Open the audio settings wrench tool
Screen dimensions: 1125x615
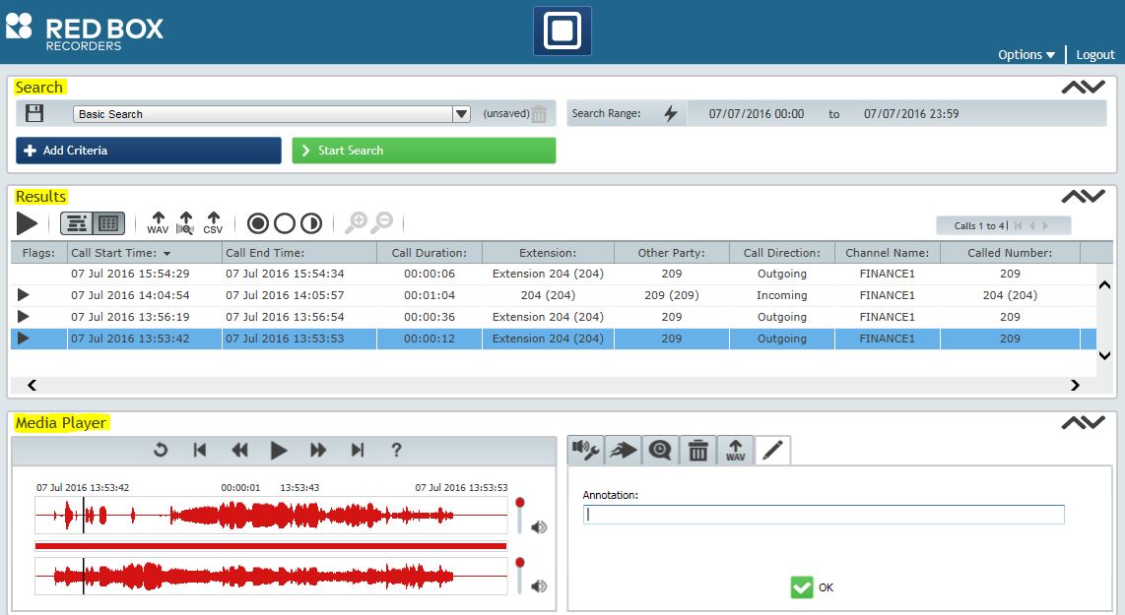(x=585, y=450)
